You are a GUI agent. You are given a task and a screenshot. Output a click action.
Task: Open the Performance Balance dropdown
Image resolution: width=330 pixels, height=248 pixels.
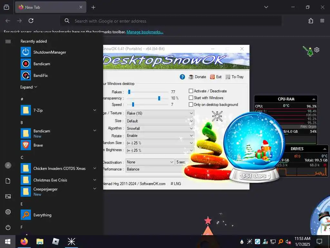156,169
